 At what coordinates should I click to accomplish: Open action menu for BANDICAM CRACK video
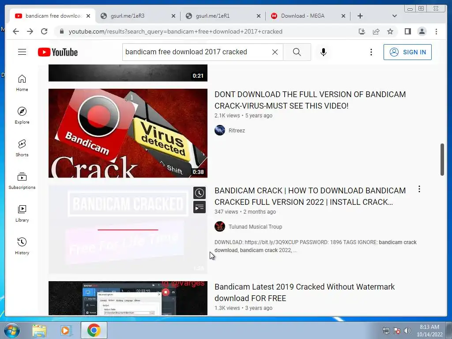tap(419, 189)
